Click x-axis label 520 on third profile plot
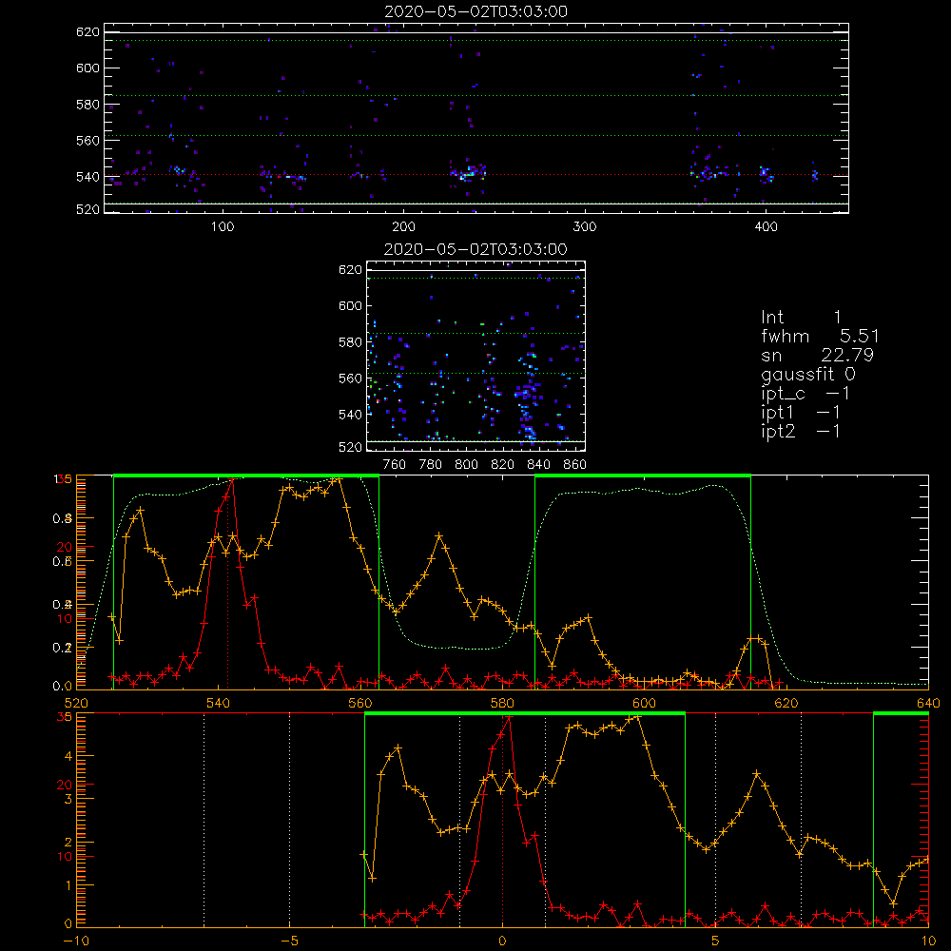Screen dimensions: 951x951 76,703
